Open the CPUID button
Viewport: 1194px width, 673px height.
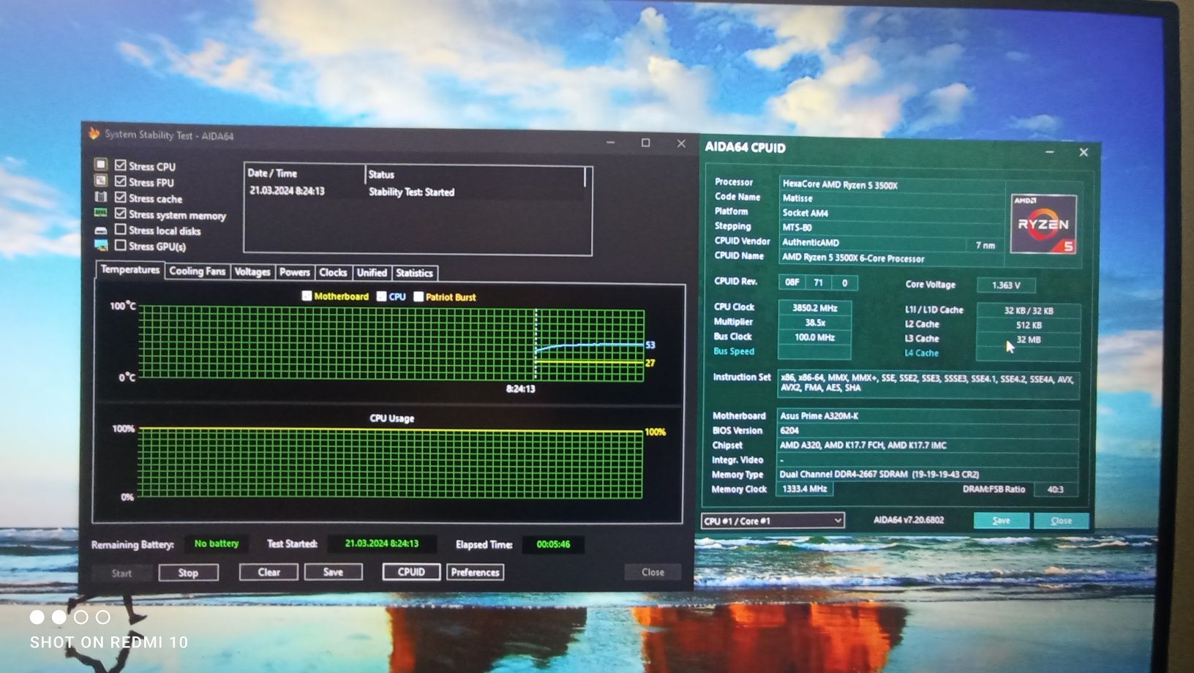[x=411, y=572]
